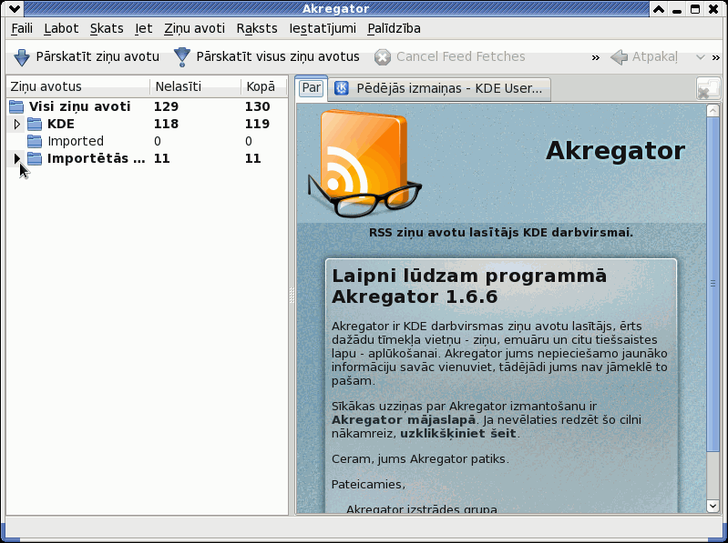Expand the Importētās feed folder
728x543 pixels.
16,158
